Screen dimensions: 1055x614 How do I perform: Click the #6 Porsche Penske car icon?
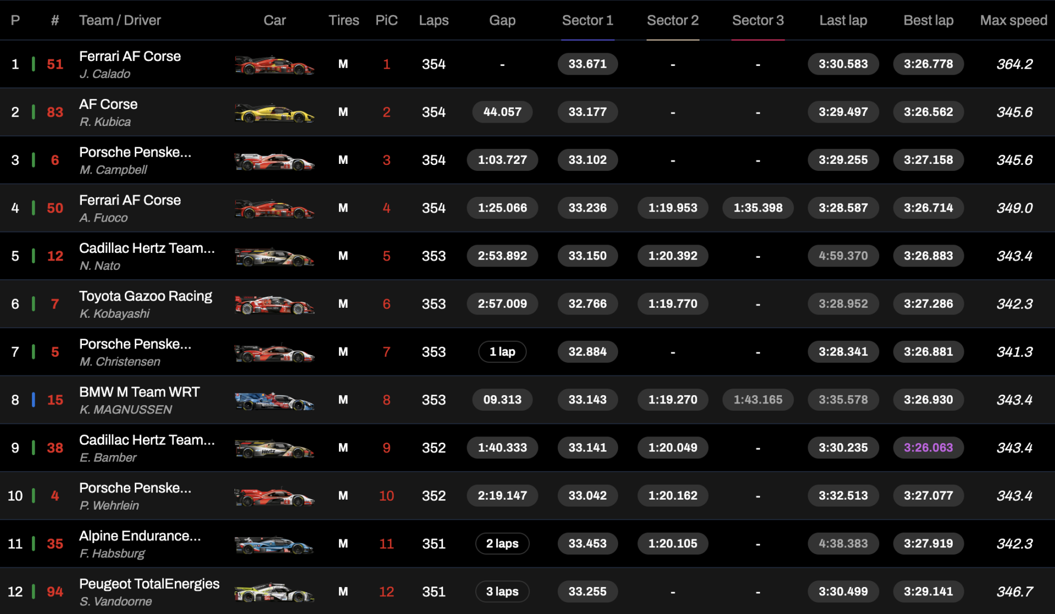pos(274,161)
